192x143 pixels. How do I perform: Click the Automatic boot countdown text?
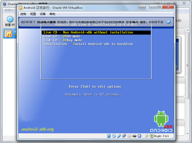(x=95, y=95)
